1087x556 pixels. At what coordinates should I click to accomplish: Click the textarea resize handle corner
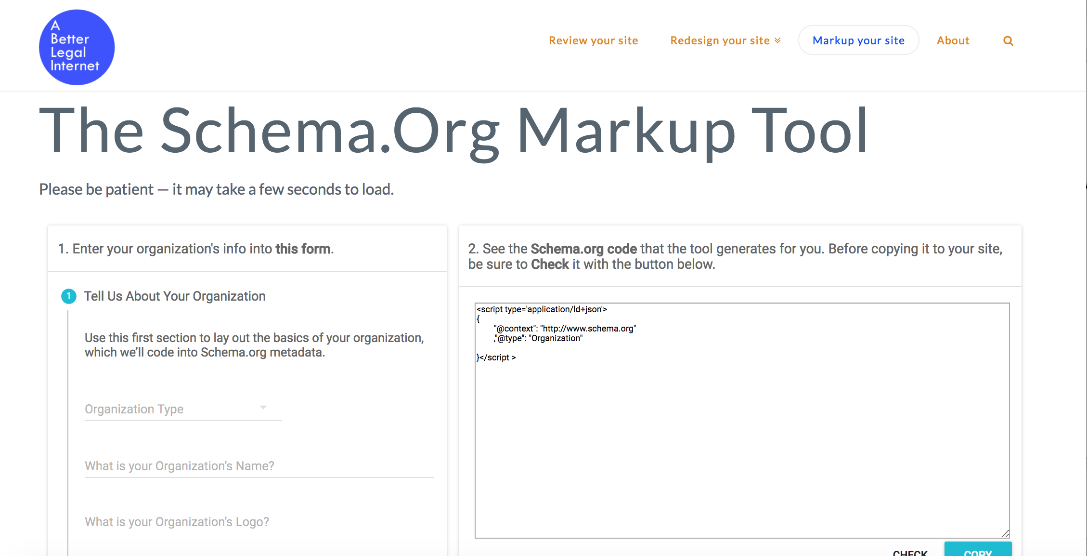[x=1005, y=533]
